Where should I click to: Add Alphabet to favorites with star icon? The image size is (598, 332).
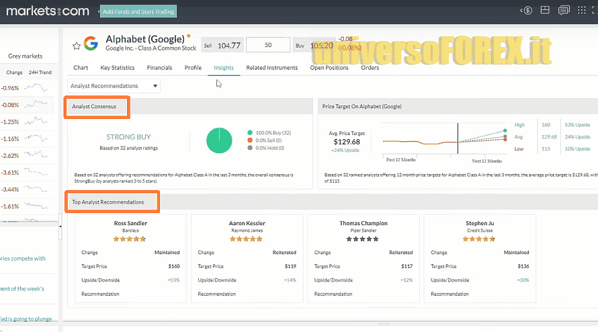[x=76, y=46]
